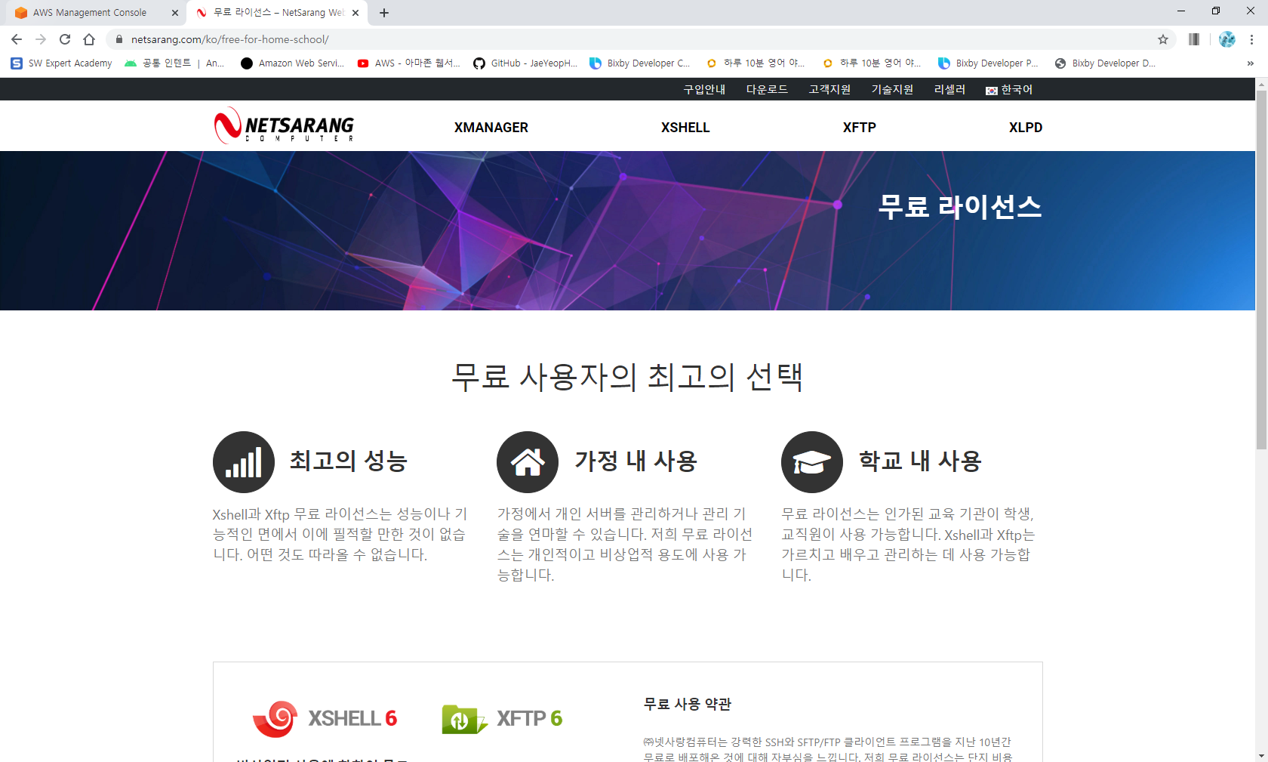Open the Chrome three-dot menu
This screenshot has height=762, width=1268.
[1251, 39]
